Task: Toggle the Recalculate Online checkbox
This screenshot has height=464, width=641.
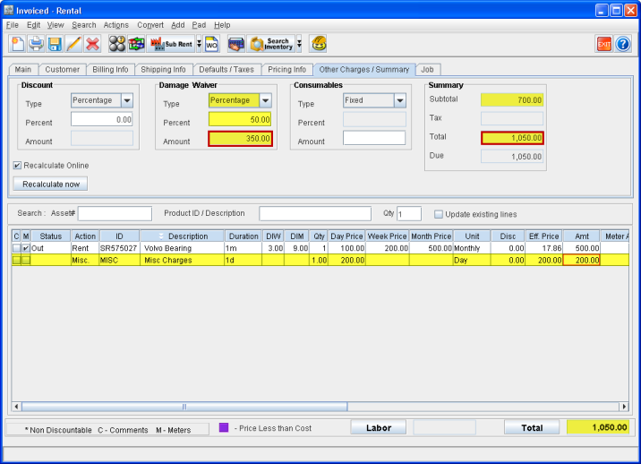Action: 17,166
